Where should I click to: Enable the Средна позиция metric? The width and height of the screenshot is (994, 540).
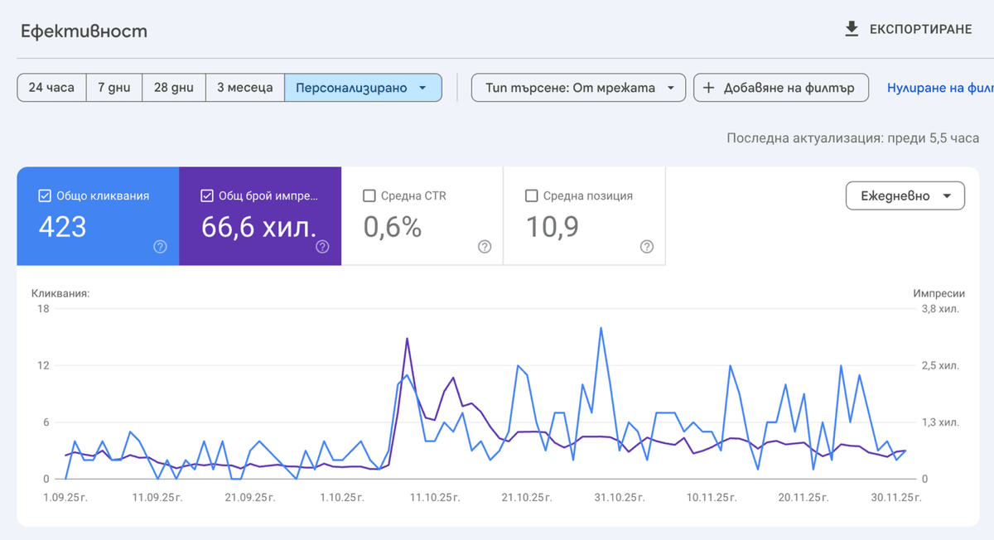[x=530, y=195]
